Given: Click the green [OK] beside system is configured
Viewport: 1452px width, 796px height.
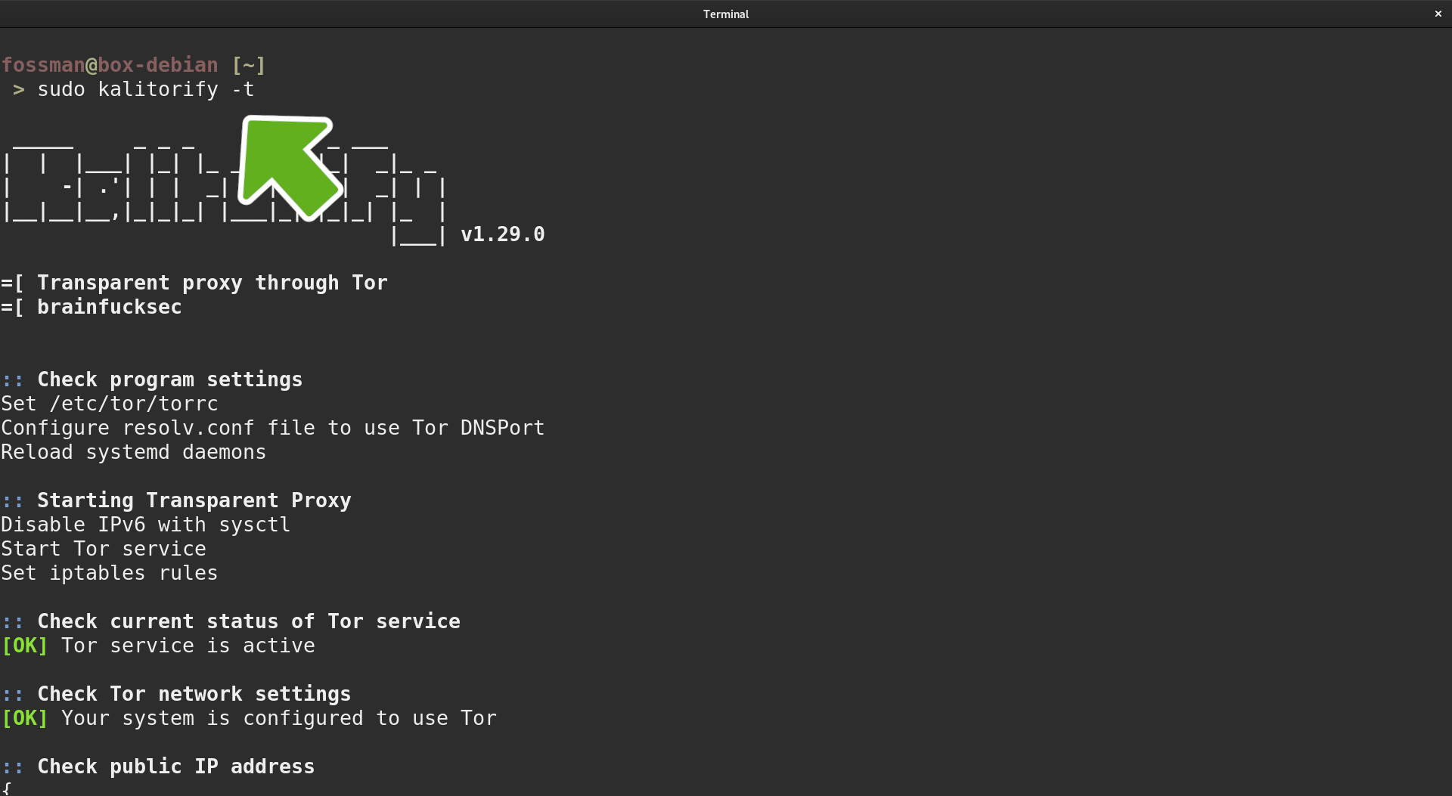Looking at the screenshot, I should (x=25, y=718).
